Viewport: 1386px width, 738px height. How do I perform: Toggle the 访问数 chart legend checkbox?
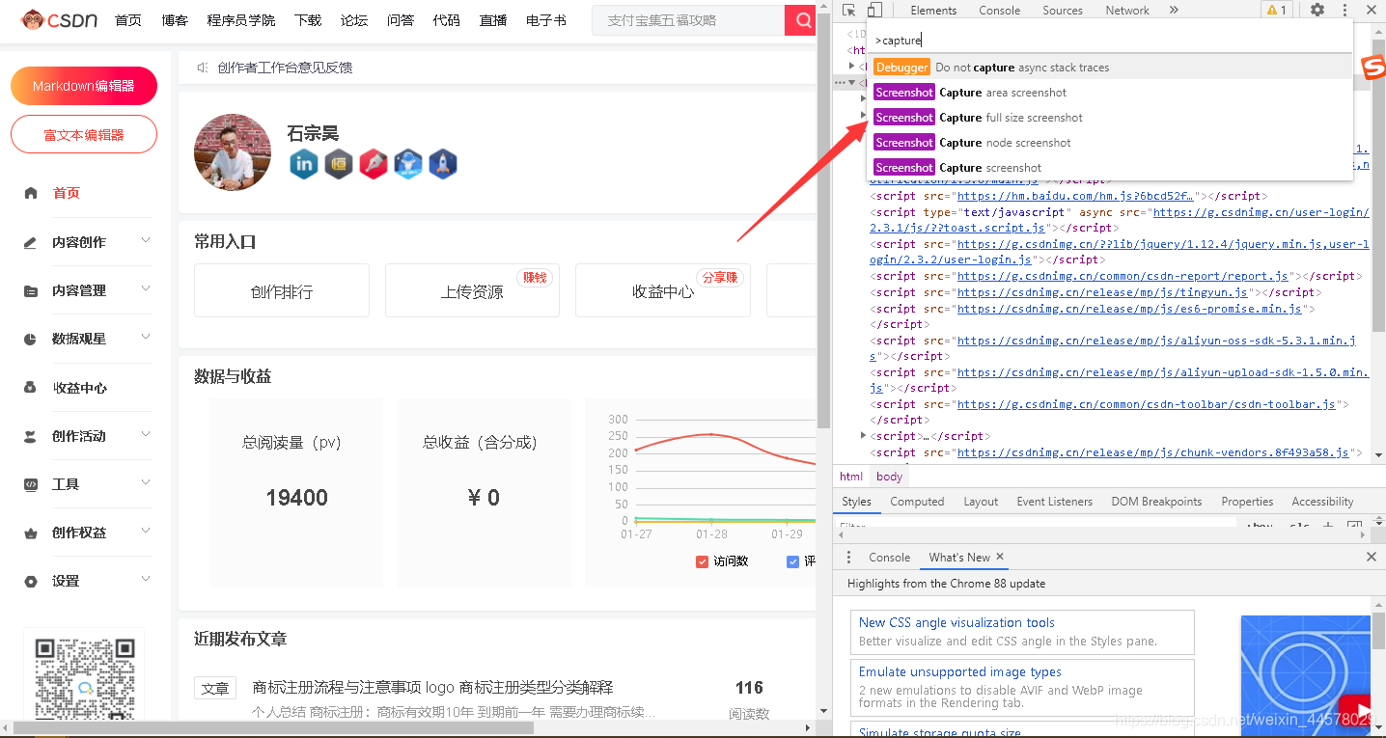[703, 561]
